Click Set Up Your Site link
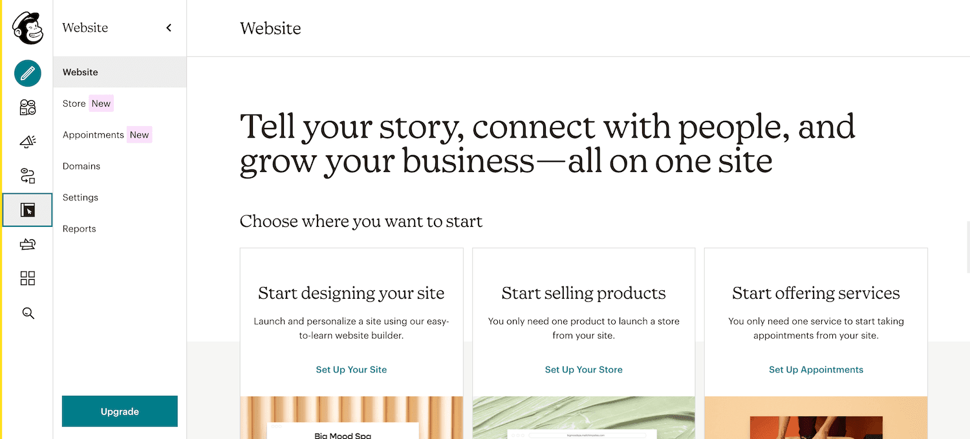970x439 pixels. click(x=351, y=369)
